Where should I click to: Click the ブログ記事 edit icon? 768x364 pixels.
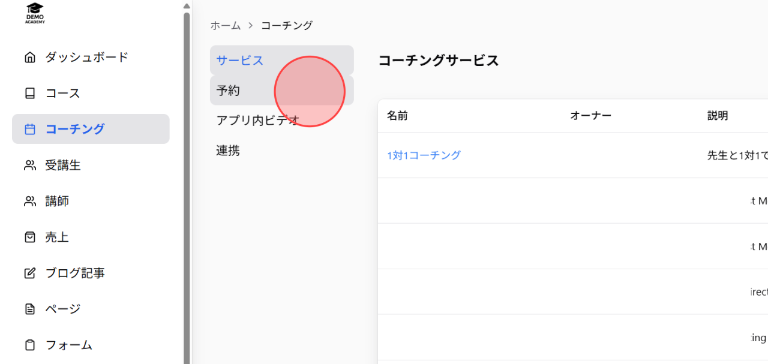click(x=29, y=273)
